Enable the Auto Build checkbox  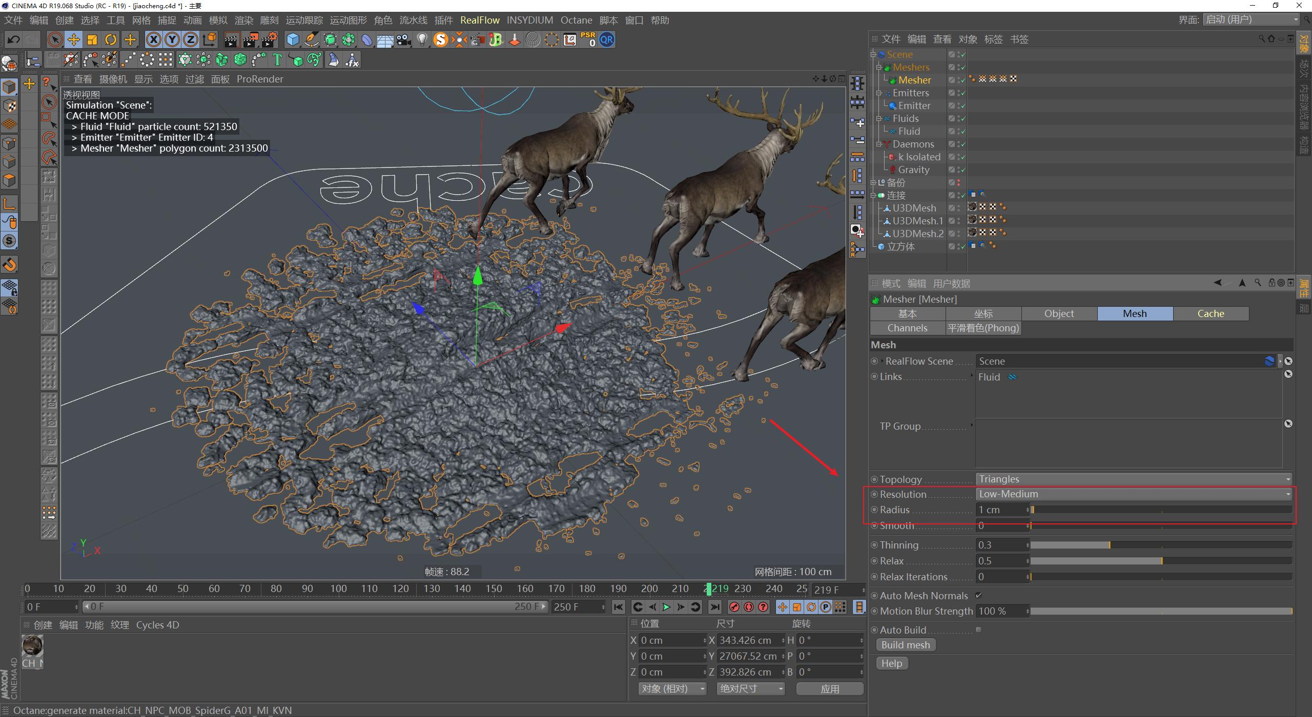point(978,629)
